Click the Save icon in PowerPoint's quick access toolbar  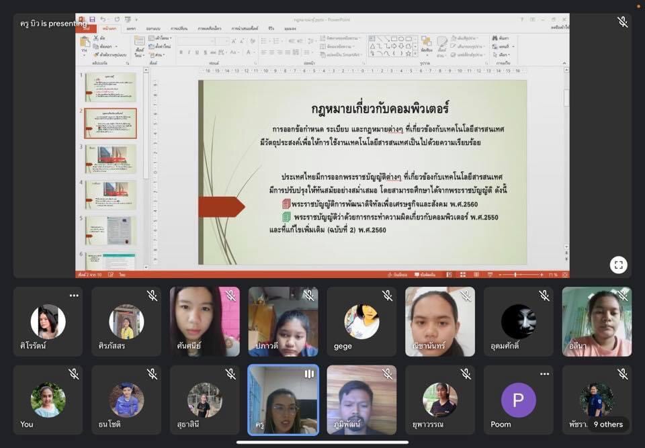(92, 19)
